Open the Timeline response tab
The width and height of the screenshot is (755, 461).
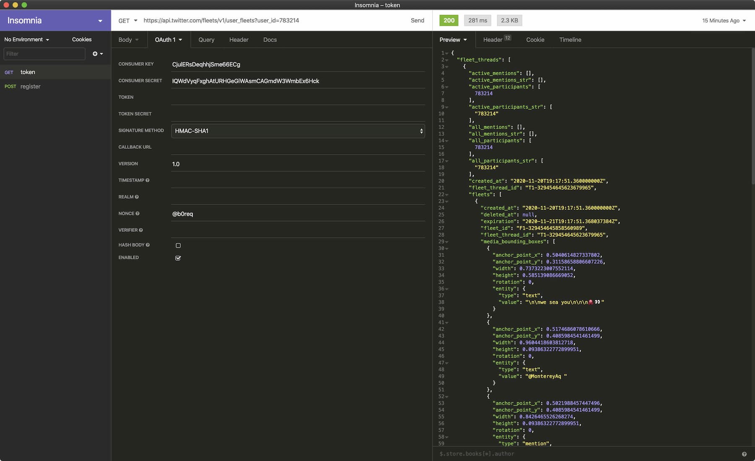pos(570,40)
